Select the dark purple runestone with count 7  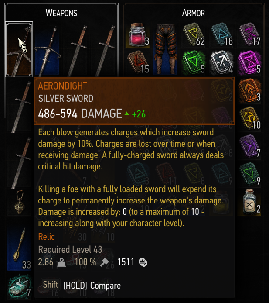[249, 147]
